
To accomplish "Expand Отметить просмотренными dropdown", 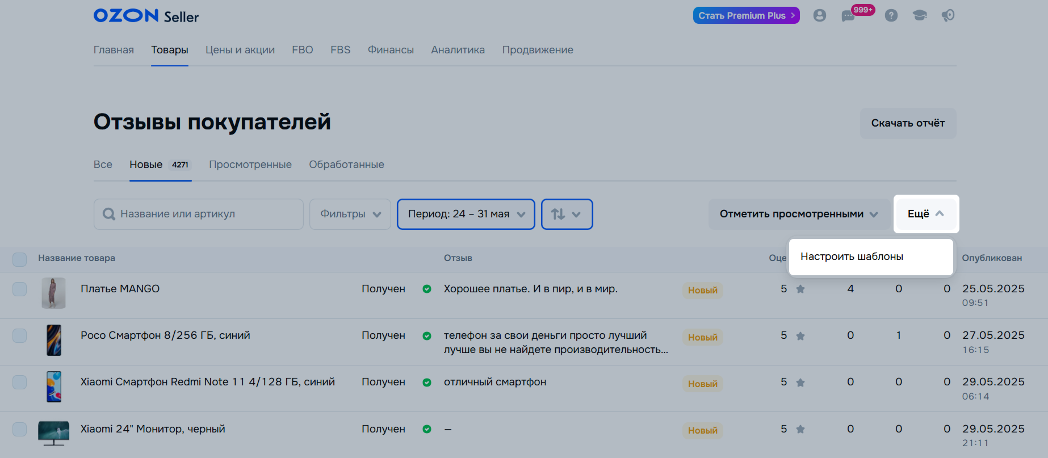I will click(799, 214).
